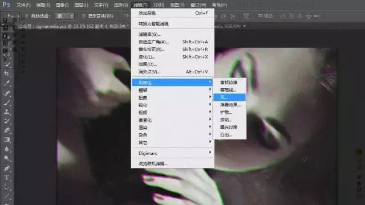Expand the Digimarc submenu

[x=172, y=153]
